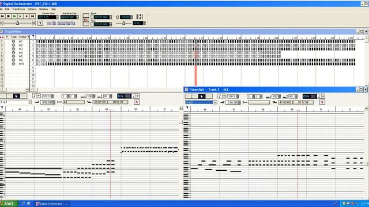Image resolution: width=369 pixels, height=207 pixels.
Task: Select the arrow pointer tool in Track 3 piano roll
Action: 202,96
